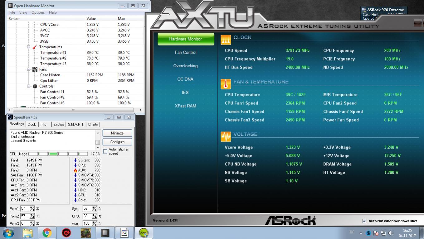Image resolution: width=424 pixels, height=239 pixels.
Task: Show hidden system tray icons arrow
Action: point(361,233)
